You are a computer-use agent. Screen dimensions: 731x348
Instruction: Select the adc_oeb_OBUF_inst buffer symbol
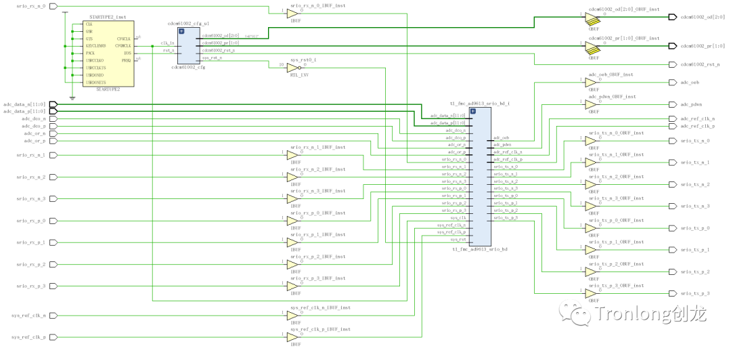click(x=592, y=83)
